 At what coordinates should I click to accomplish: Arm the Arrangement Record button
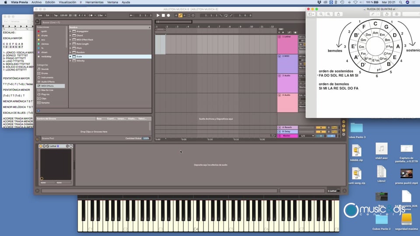coord(168,16)
